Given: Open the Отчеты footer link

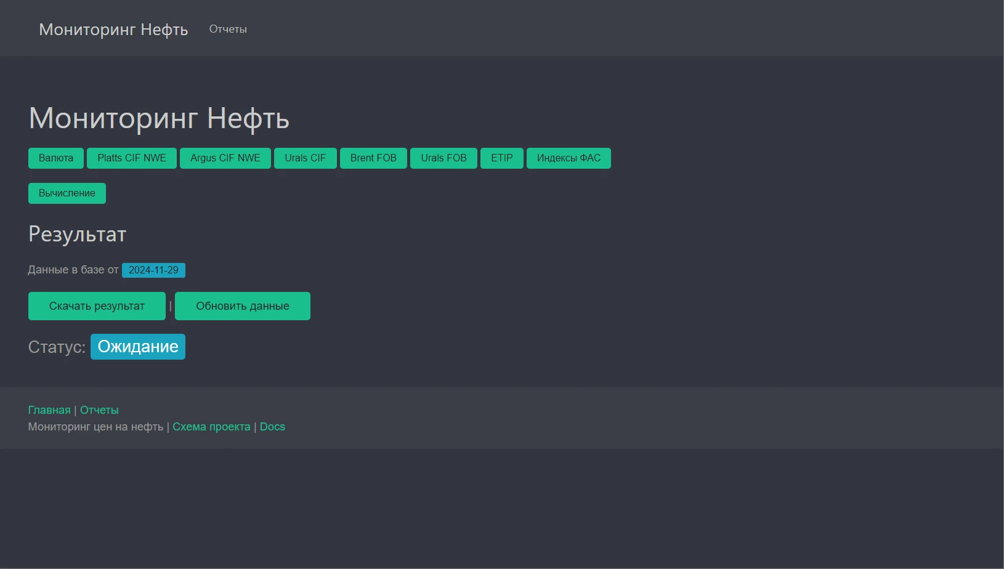Looking at the screenshot, I should pos(99,410).
